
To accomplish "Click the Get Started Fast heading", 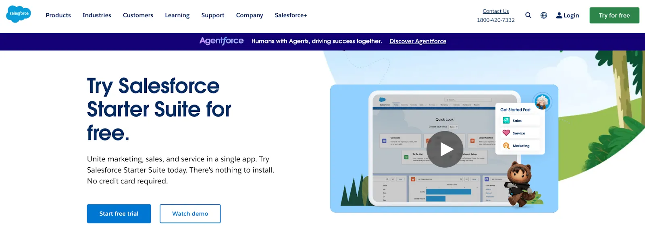I will click(515, 109).
